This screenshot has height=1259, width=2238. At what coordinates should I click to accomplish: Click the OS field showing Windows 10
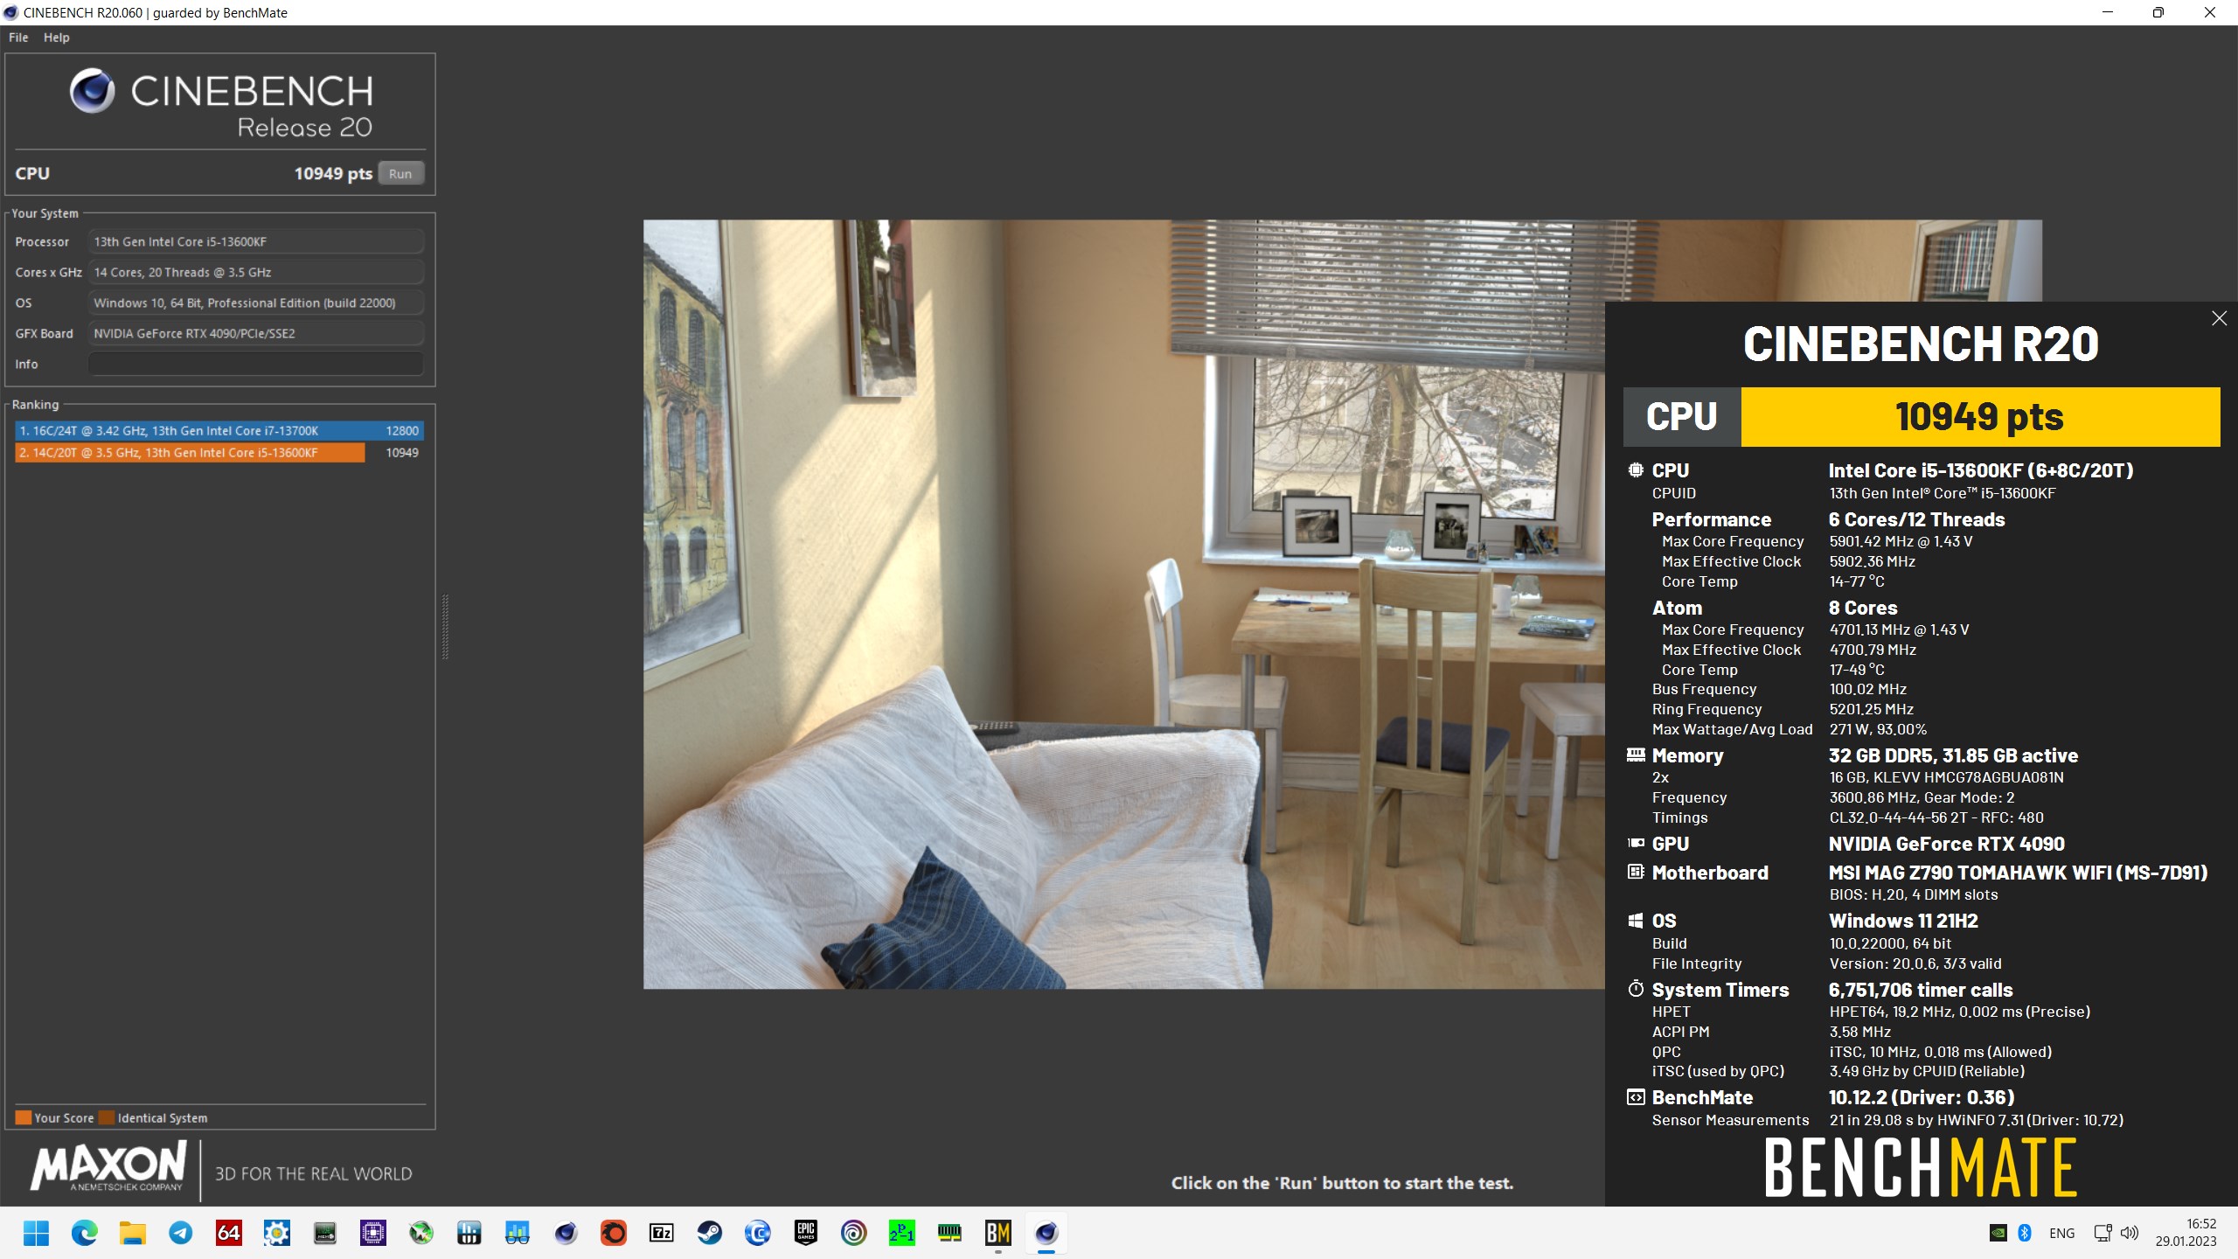pyautogui.click(x=255, y=303)
